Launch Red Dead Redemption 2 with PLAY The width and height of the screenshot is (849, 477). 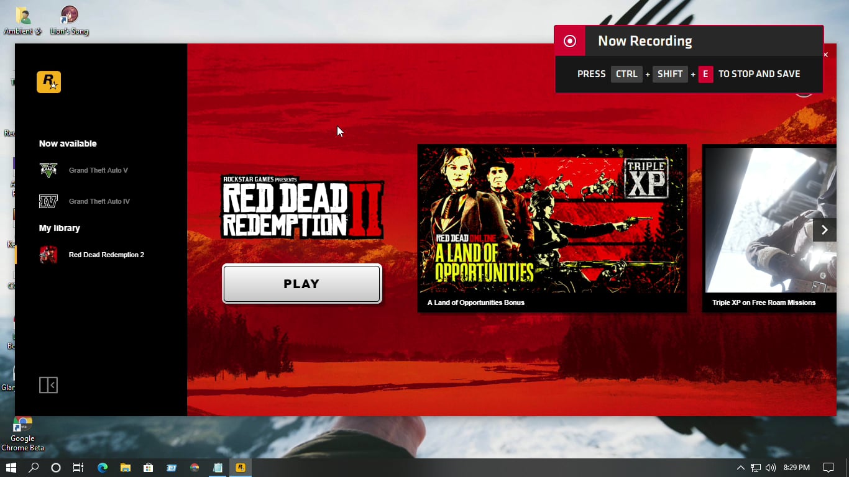[302, 284]
